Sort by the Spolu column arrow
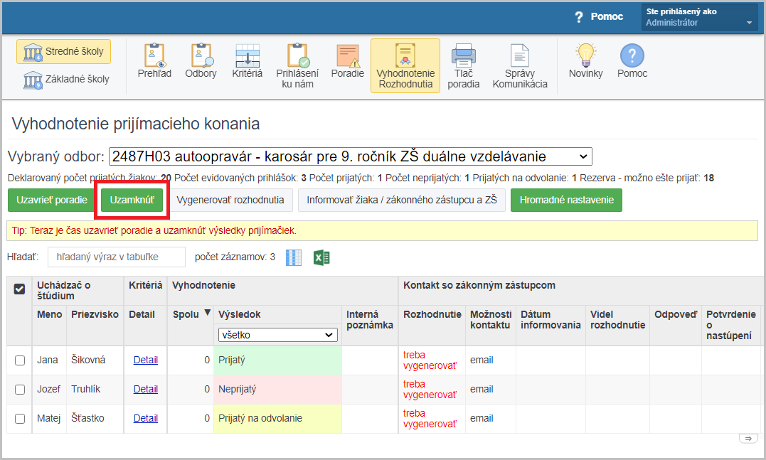This screenshot has width=766, height=460. click(208, 313)
